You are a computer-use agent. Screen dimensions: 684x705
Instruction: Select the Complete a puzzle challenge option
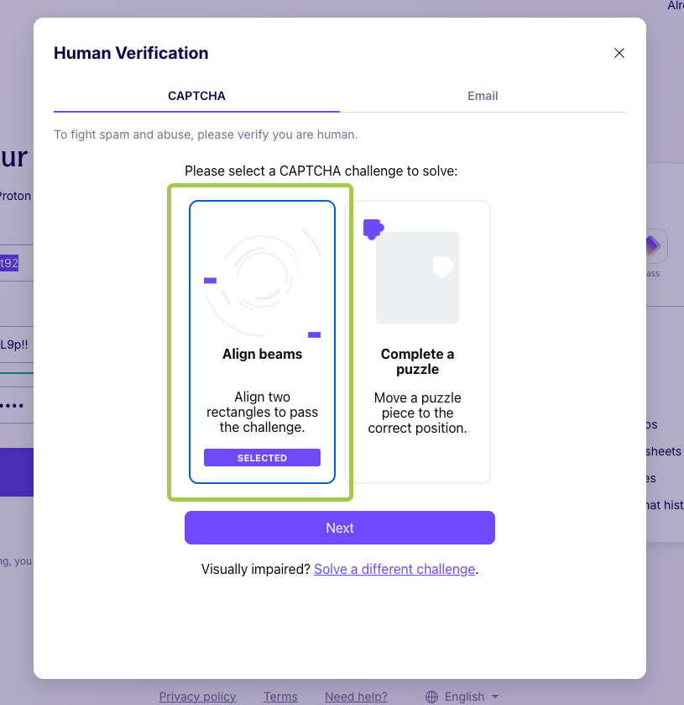click(417, 342)
